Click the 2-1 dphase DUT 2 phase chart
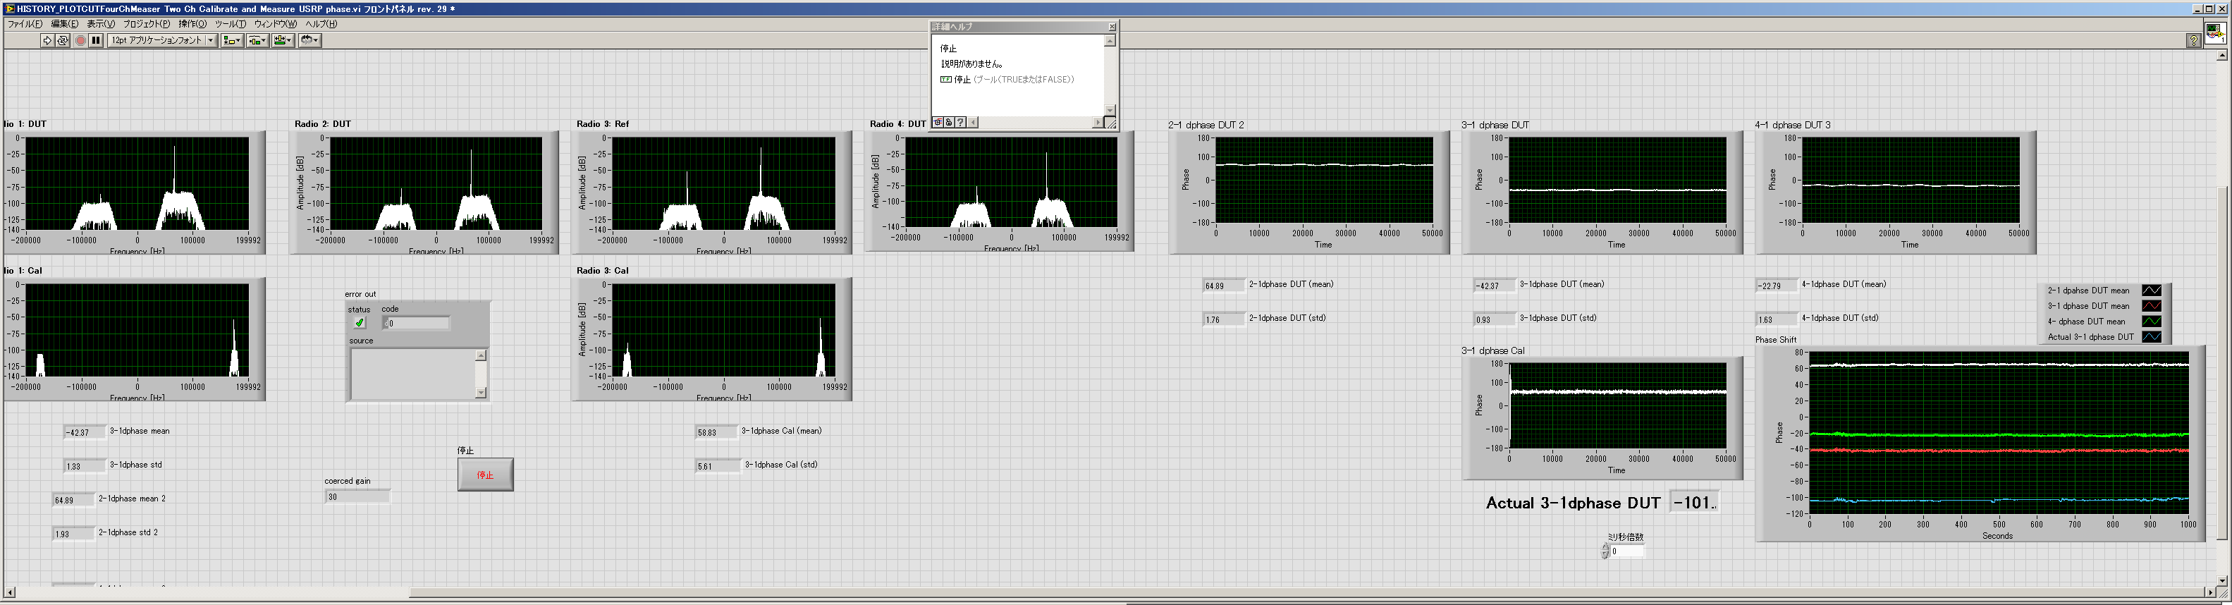2232x605 pixels. point(1324,179)
